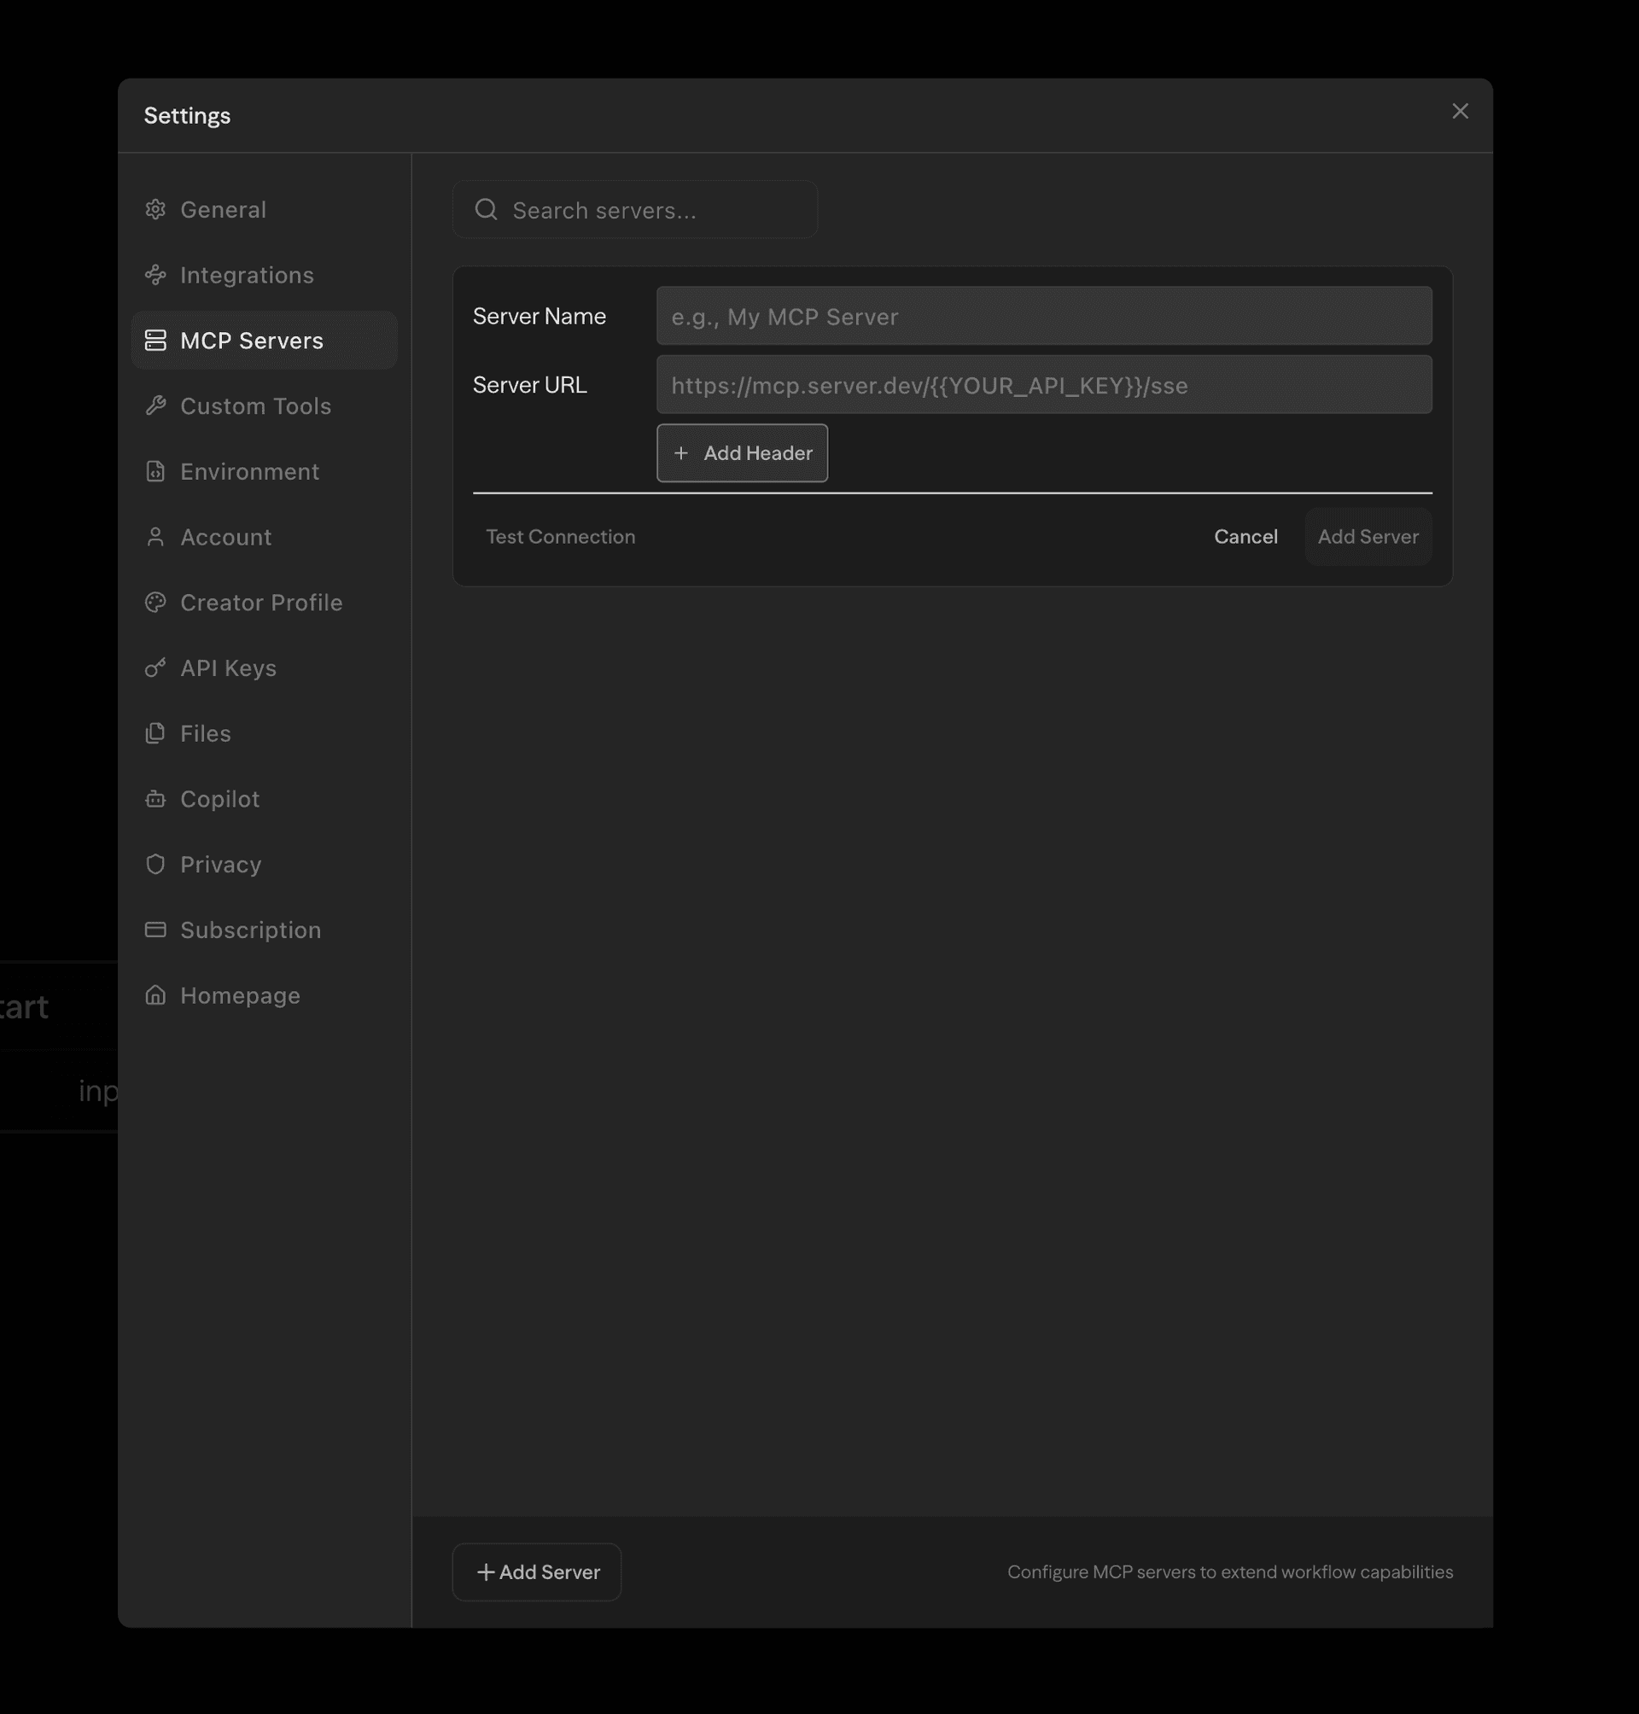Click the Account person icon

click(155, 536)
